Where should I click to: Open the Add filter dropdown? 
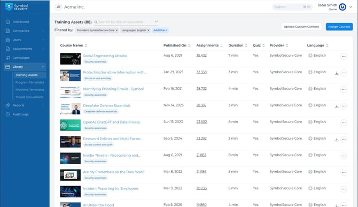point(160,30)
